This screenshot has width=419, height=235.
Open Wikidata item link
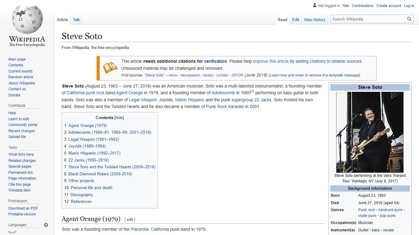click(19, 190)
